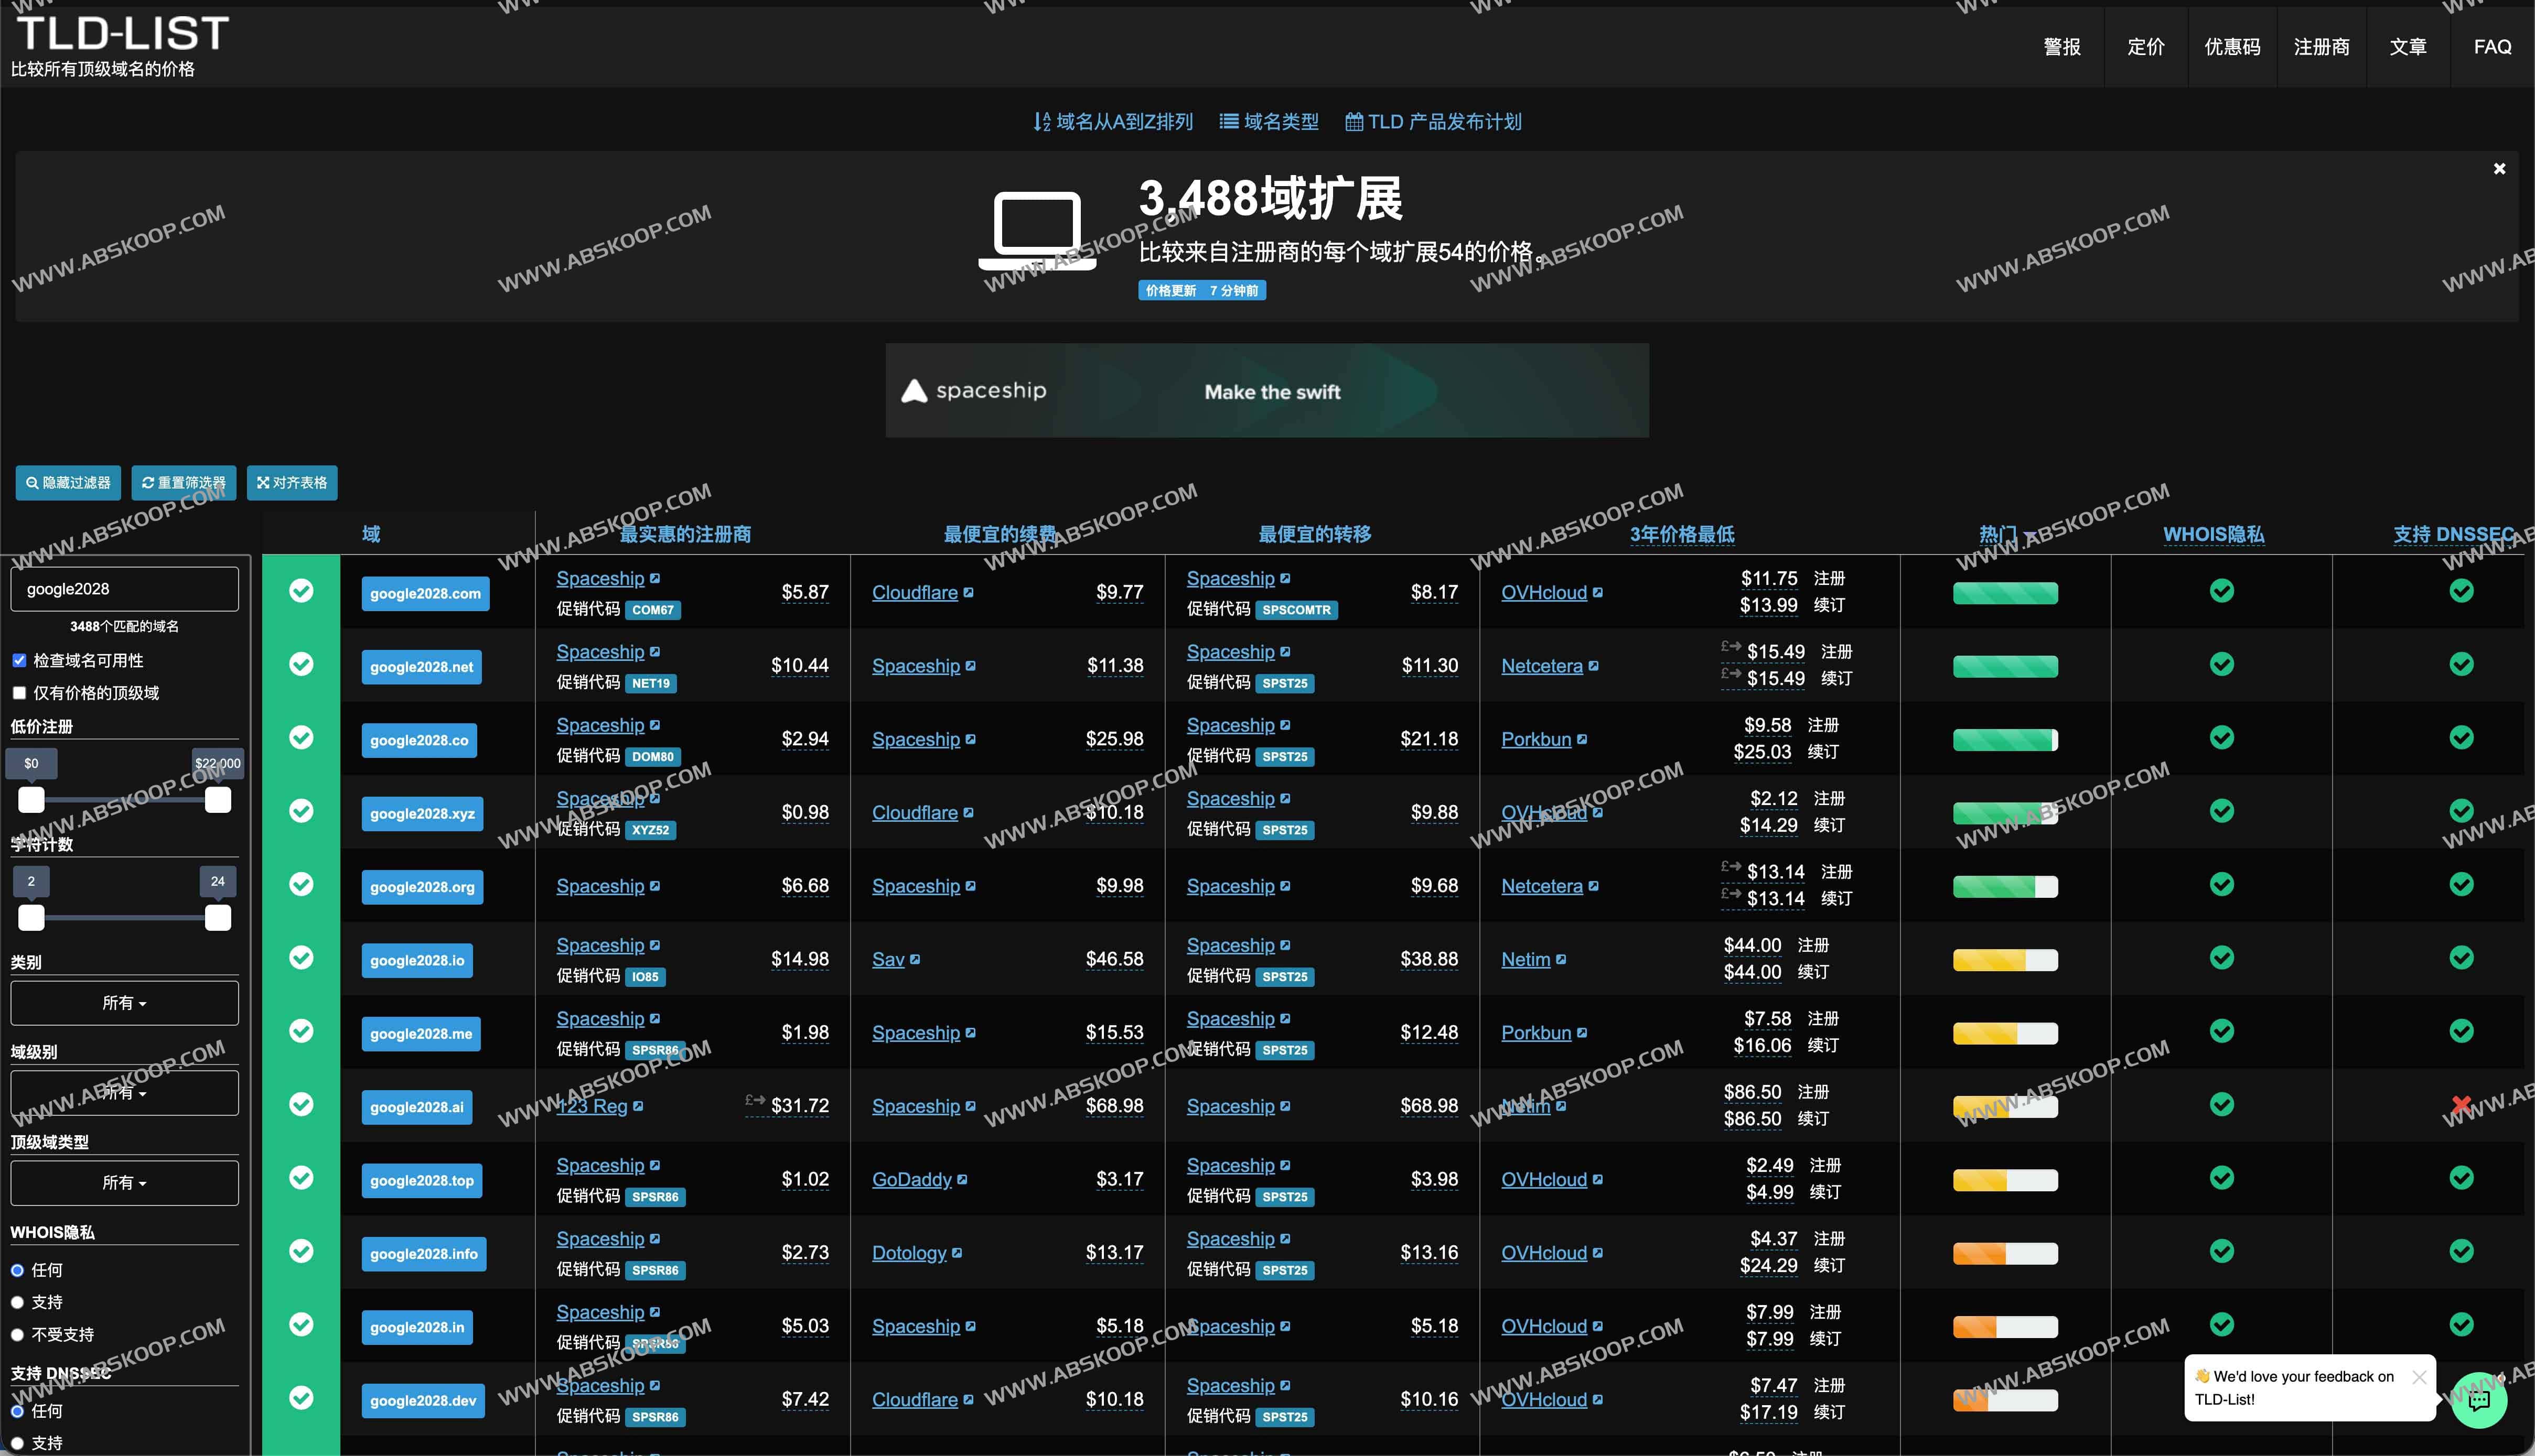The width and height of the screenshot is (2535, 1456).
Task: Click green availability checkmark for google2028.com
Action: (x=300, y=591)
